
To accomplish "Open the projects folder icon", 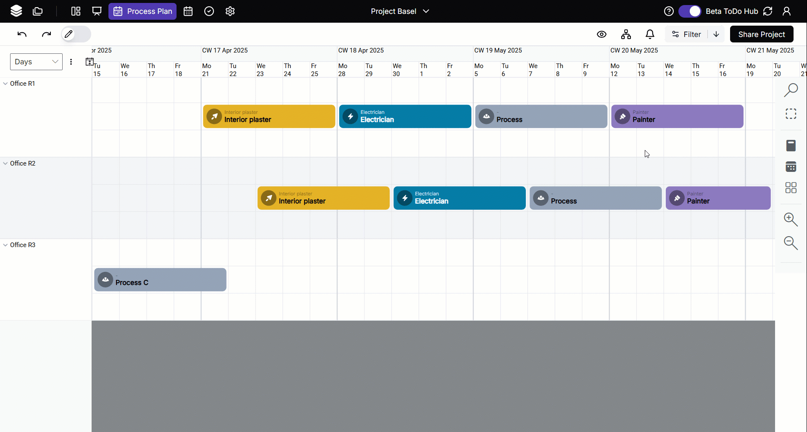I will [x=38, y=11].
